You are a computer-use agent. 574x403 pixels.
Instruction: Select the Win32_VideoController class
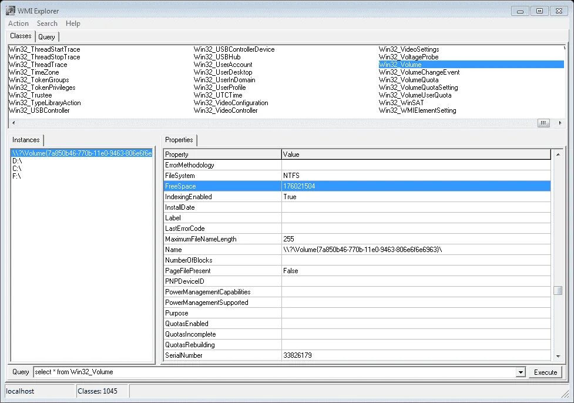[226, 110]
